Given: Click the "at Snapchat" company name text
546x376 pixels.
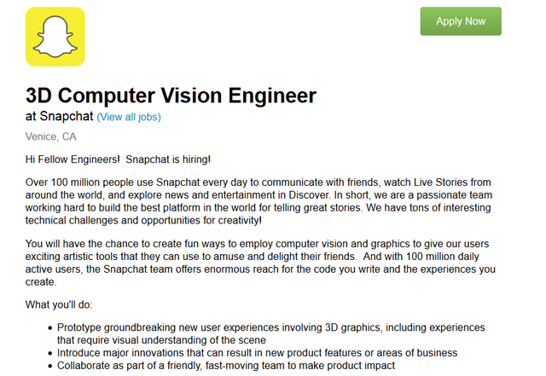Looking at the screenshot, I should coord(60,116).
